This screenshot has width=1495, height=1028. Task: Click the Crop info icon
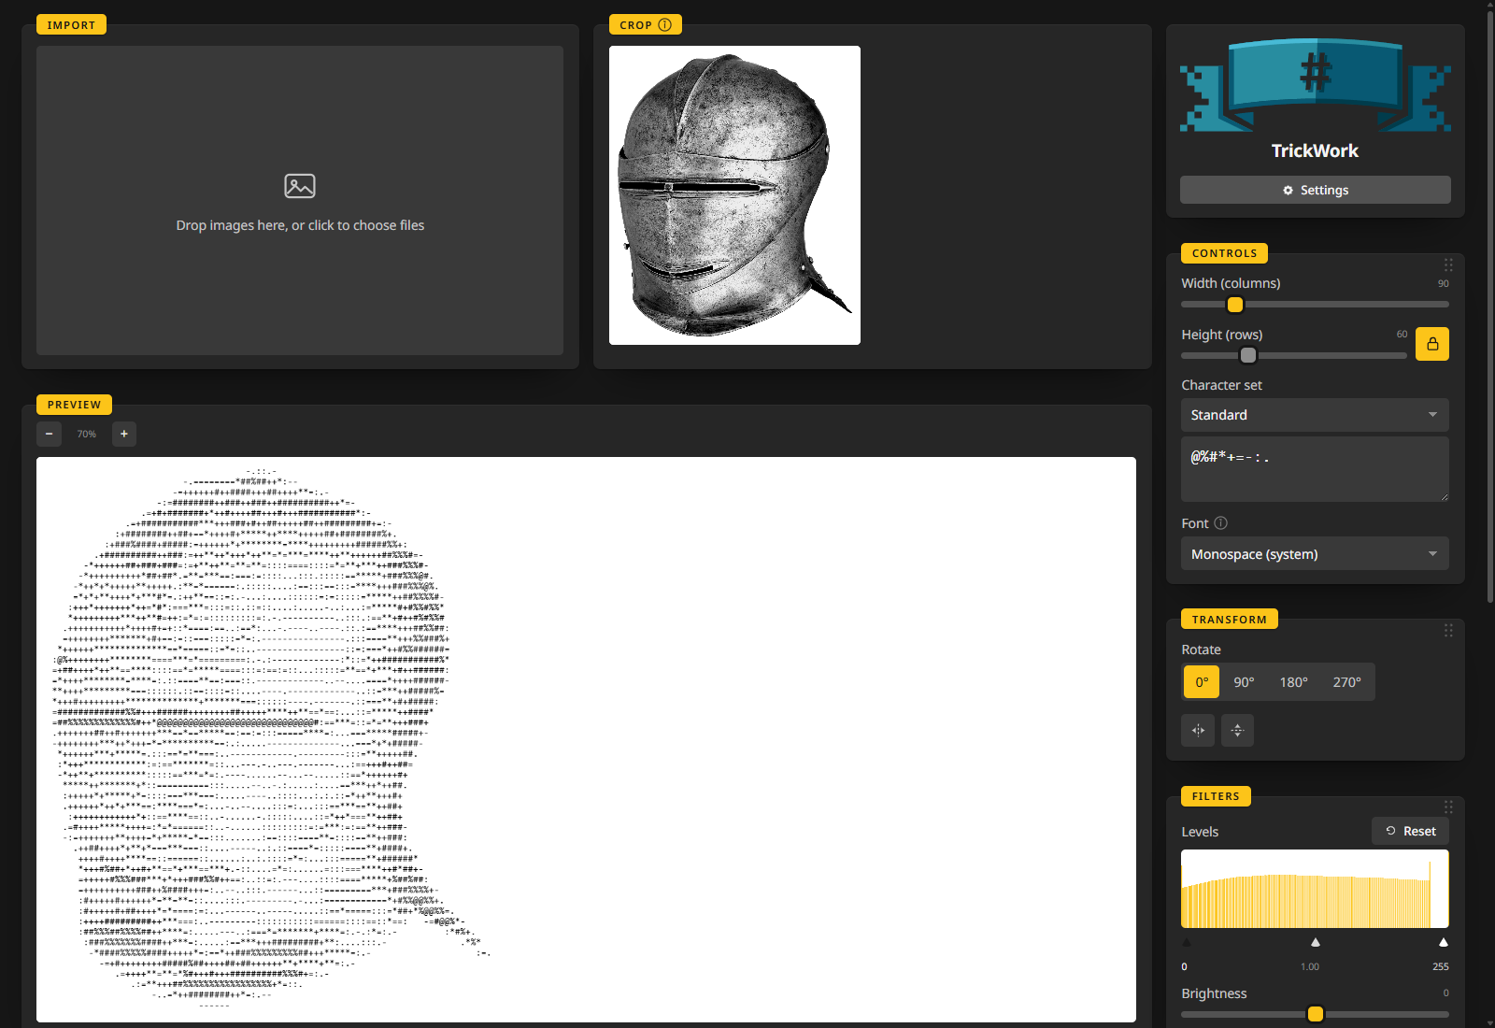(664, 25)
